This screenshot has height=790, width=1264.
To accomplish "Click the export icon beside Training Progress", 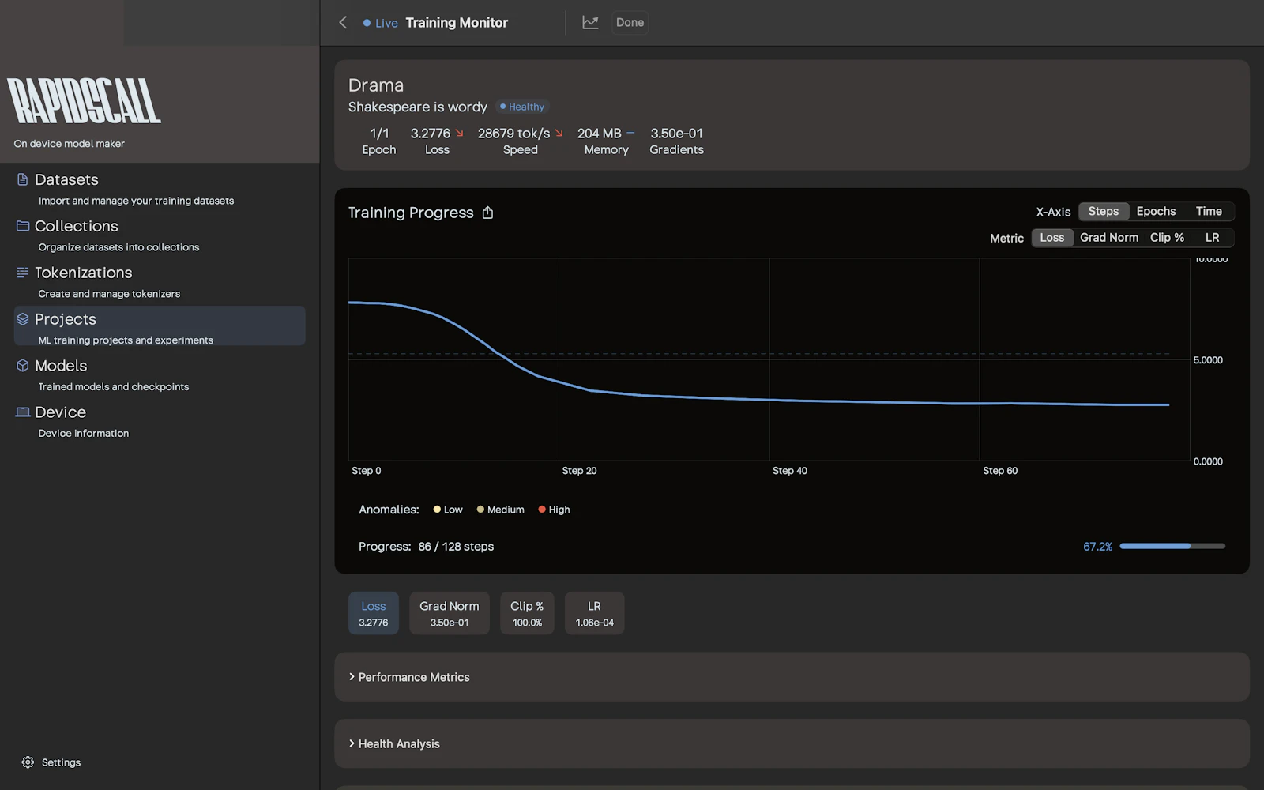I will [x=487, y=213].
